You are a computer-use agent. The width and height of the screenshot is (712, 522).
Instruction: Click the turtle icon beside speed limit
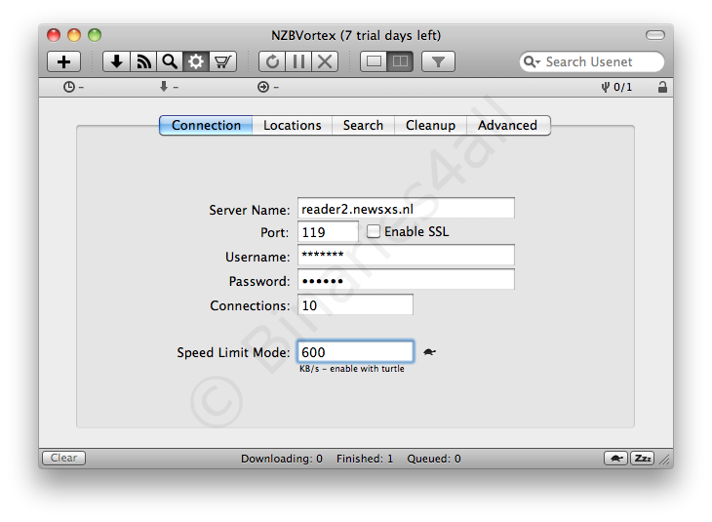(429, 351)
